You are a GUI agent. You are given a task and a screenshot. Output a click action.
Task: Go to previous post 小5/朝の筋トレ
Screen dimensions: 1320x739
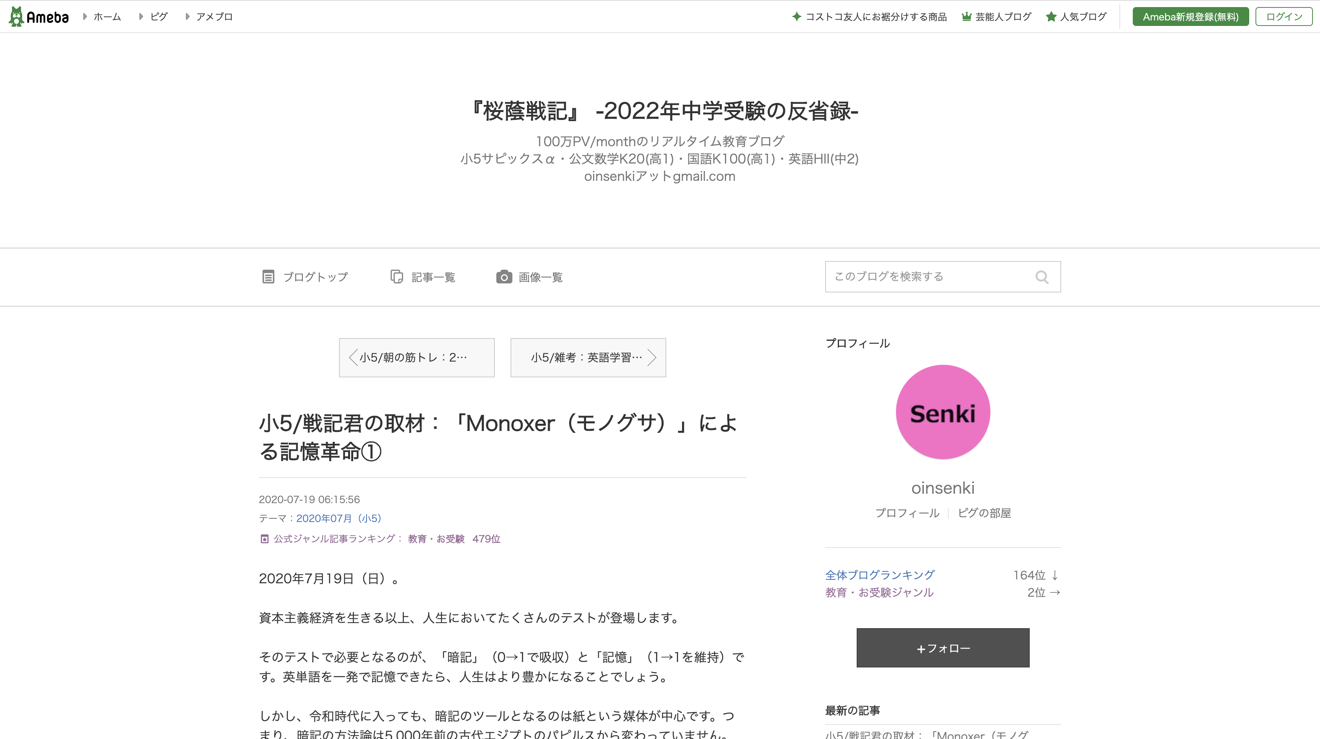click(x=417, y=357)
